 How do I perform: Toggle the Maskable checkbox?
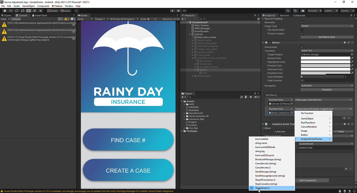click(x=302, y=22)
